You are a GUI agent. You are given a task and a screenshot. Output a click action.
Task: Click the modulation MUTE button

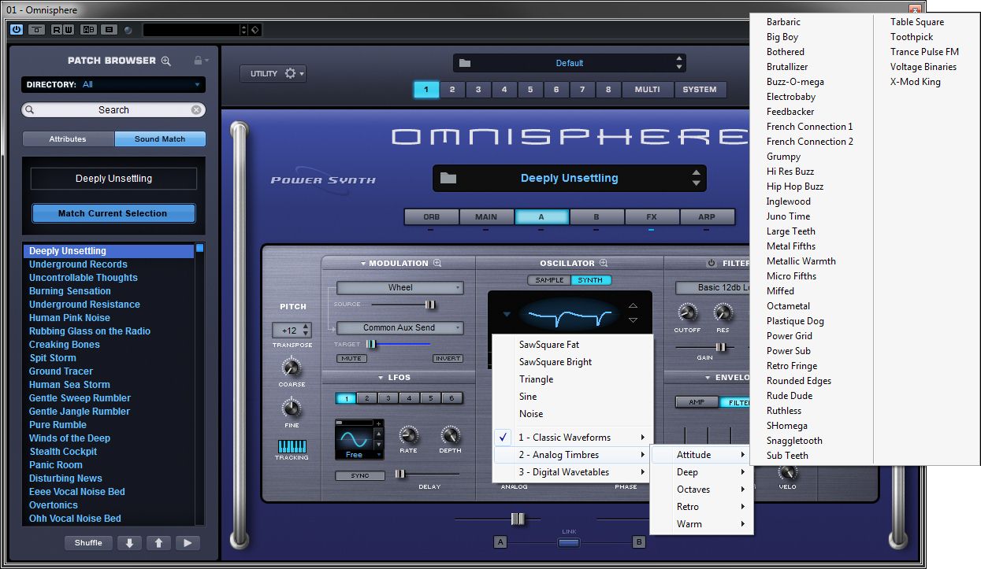click(351, 359)
